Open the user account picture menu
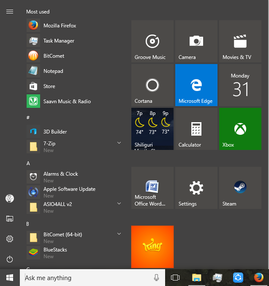269x286 pixels. (x=10, y=198)
